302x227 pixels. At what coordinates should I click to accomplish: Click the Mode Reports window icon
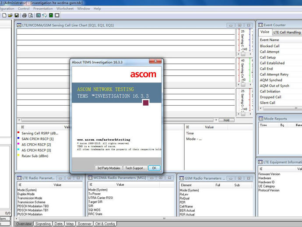click(261, 119)
